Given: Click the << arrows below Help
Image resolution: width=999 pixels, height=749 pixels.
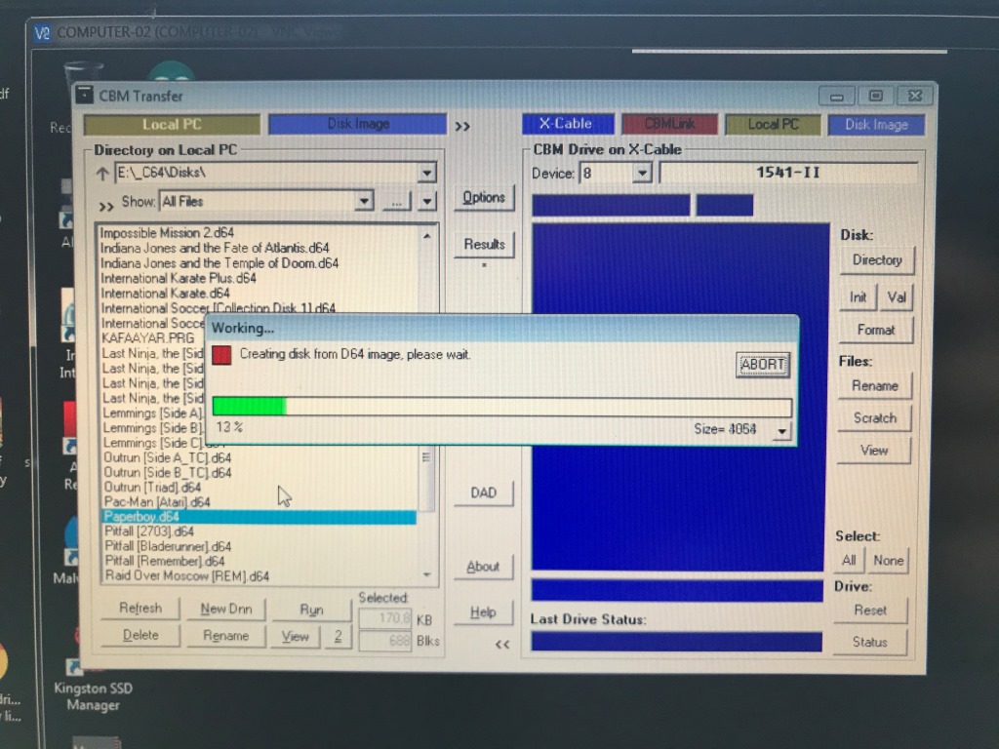Looking at the screenshot, I should [x=502, y=644].
